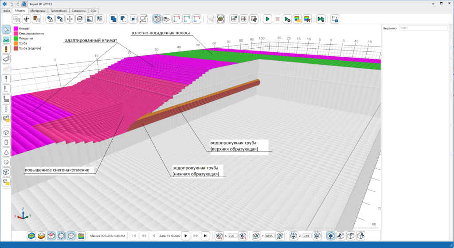The width and height of the screenshot is (454, 248).
Task: Click the move cross-arrows icon in toolbar
Action: (x=70, y=19)
